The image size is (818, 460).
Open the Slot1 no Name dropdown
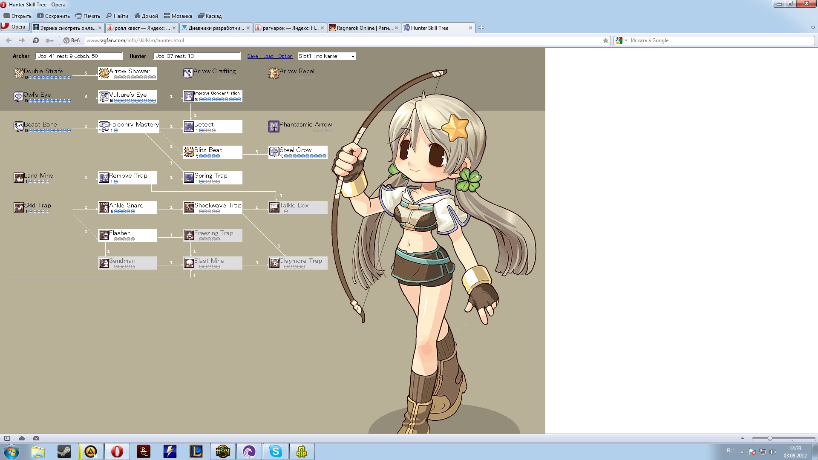pos(327,56)
